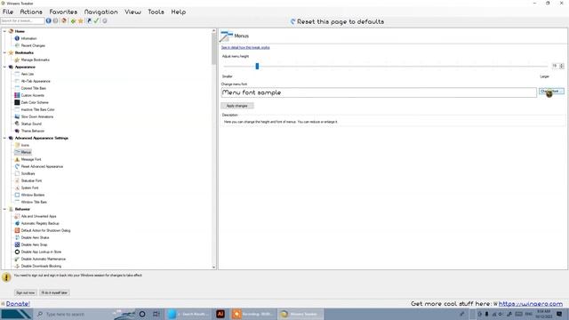Click Default Action for Shutdown Dialog icon

[17, 230]
